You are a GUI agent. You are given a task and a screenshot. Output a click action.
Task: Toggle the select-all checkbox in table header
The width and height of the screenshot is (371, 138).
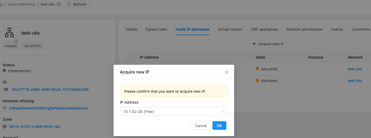[132, 57]
